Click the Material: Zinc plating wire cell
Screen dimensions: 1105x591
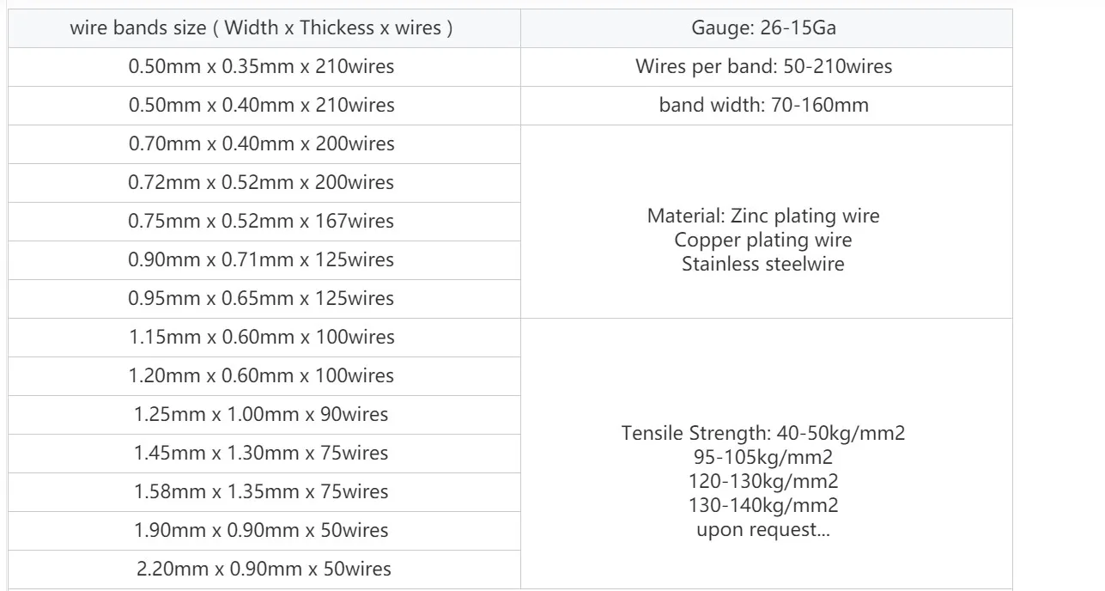click(763, 221)
